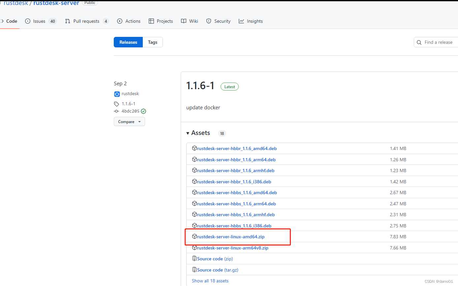Open the Actions tab

129,21
